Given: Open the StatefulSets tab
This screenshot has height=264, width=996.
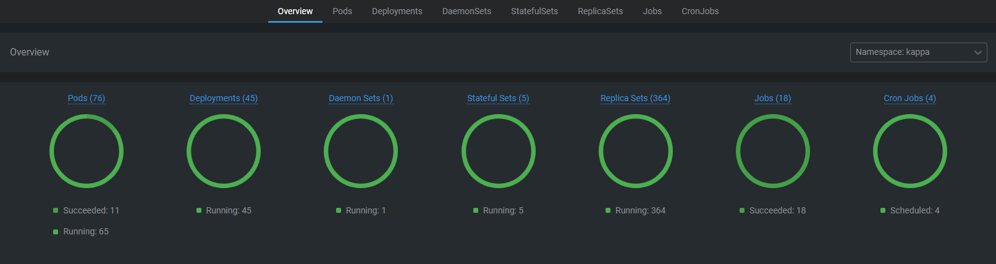Looking at the screenshot, I should coord(534,11).
